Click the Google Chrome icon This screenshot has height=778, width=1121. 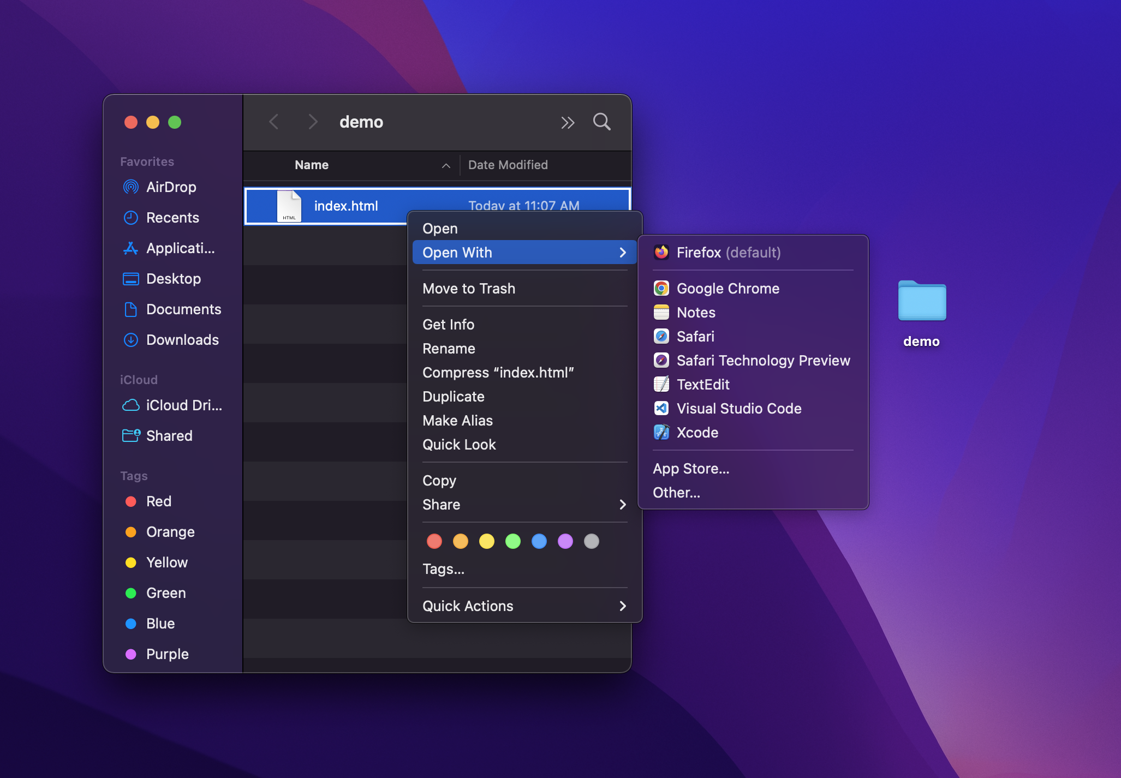pyautogui.click(x=661, y=288)
